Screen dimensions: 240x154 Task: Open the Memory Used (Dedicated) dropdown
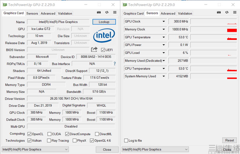164,61
